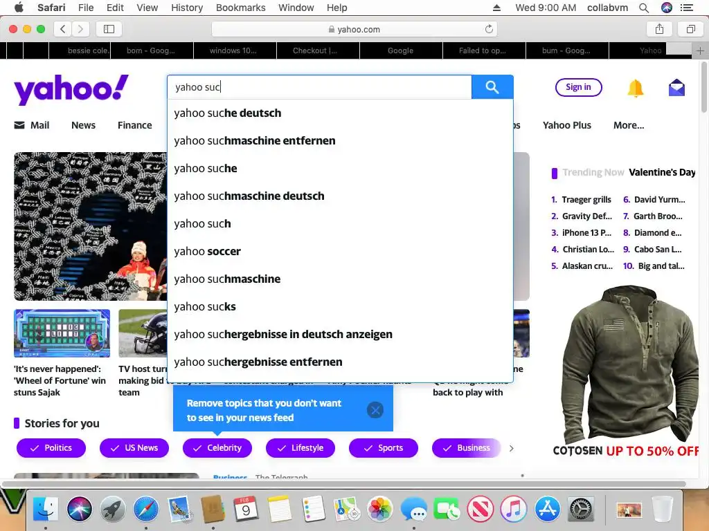Open the Trash in the Dock

coord(663,509)
